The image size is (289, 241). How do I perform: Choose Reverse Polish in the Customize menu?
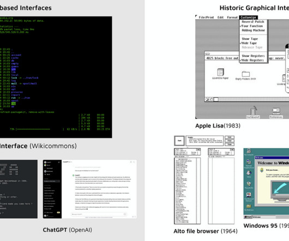(253, 22)
